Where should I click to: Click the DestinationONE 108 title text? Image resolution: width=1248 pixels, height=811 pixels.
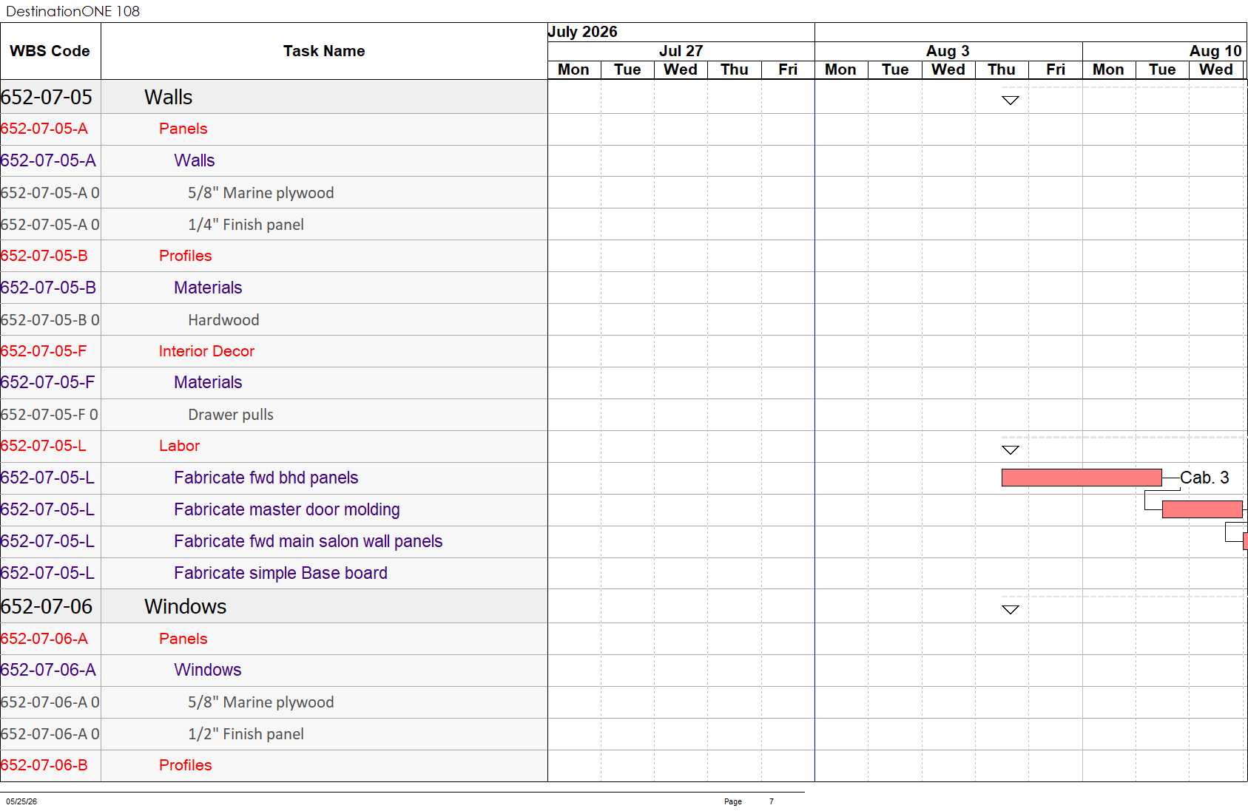coord(72,11)
